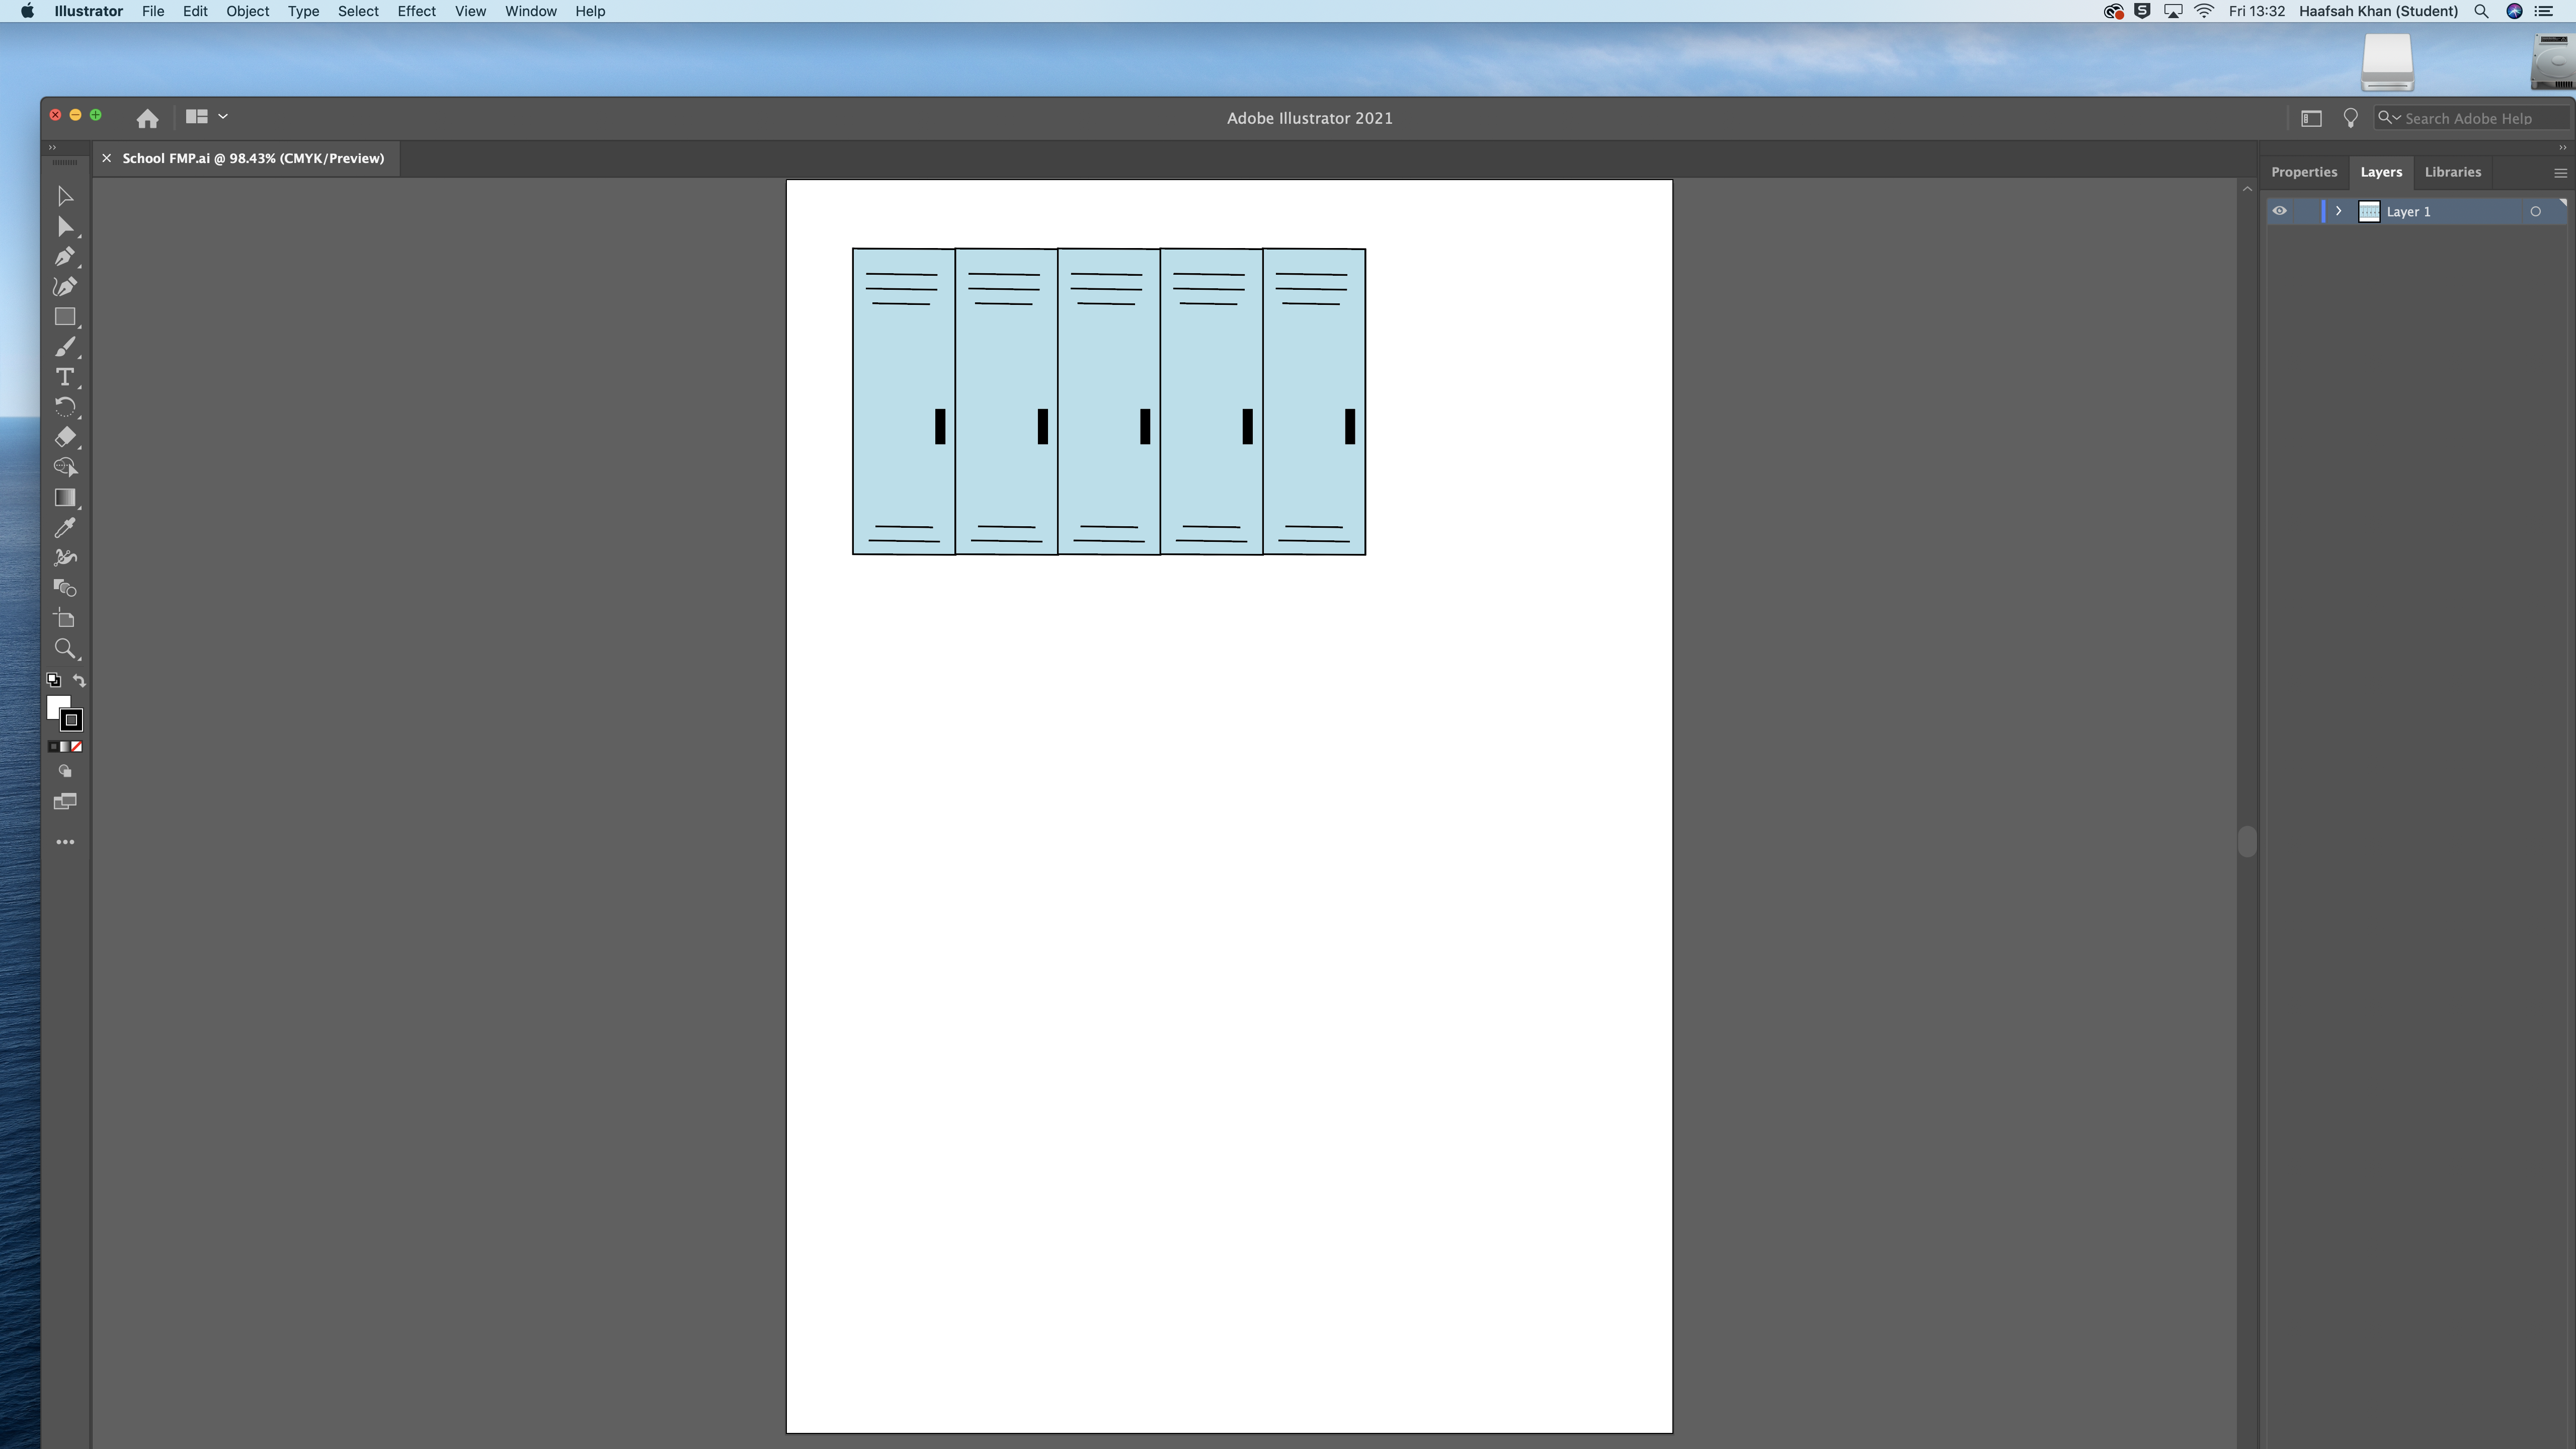This screenshot has width=2576, height=1449.
Task: Select the Blend tool
Action: (65, 588)
